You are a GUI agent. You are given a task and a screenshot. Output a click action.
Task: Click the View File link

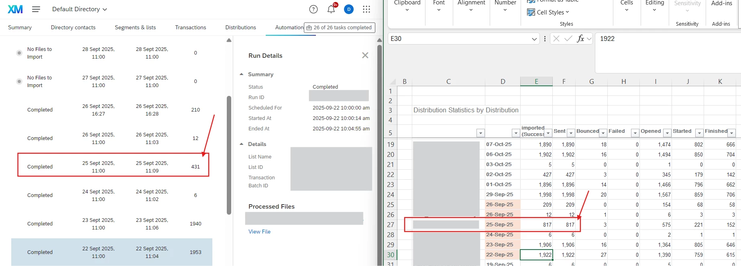[x=259, y=231]
